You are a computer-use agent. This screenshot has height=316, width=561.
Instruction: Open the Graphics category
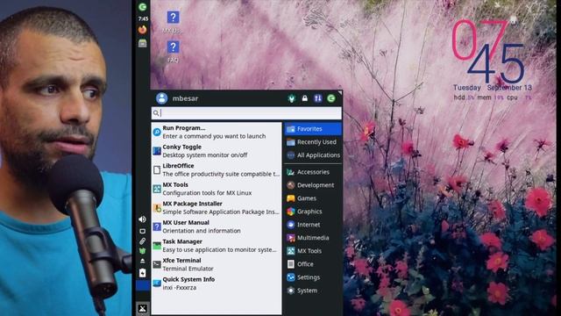pyautogui.click(x=313, y=212)
